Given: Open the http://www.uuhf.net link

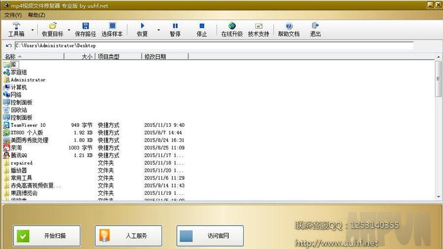Looking at the screenshot, I should pyautogui.click(x=336, y=243).
